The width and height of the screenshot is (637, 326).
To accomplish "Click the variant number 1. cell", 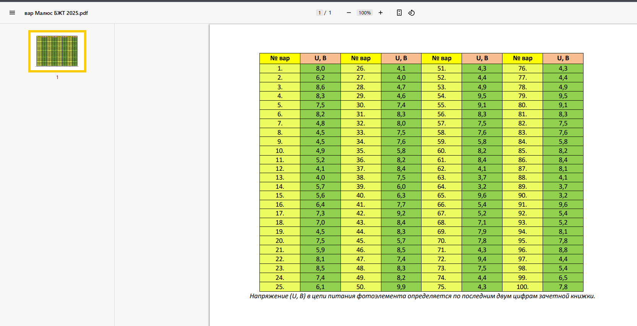I will click(x=280, y=69).
